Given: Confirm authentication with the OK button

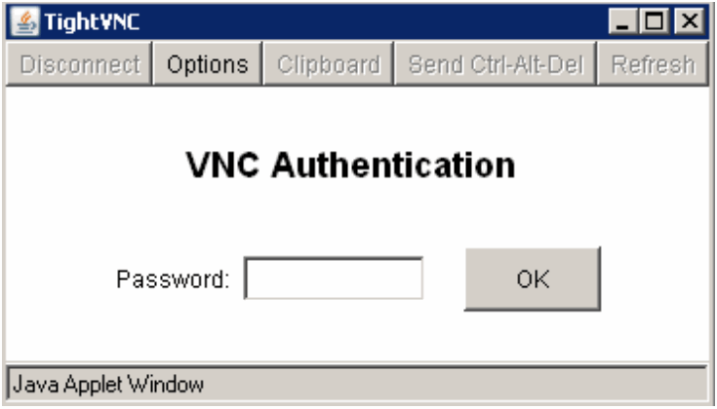Looking at the screenshot, I should click(x=533, y=279).
